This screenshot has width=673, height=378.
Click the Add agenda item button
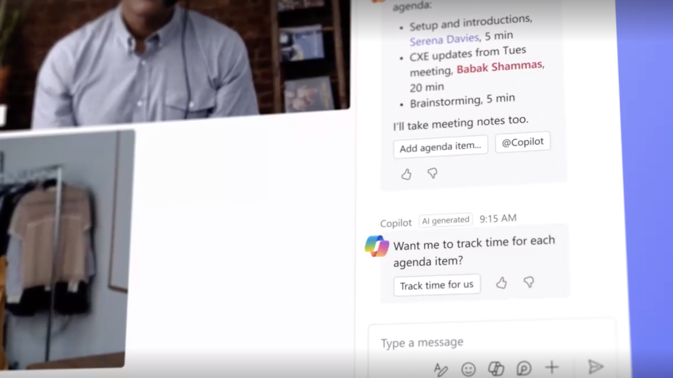click(440, 146)
